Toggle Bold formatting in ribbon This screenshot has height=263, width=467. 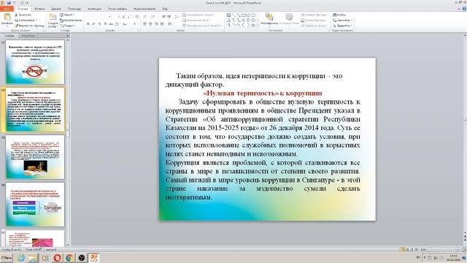(88, 24)
